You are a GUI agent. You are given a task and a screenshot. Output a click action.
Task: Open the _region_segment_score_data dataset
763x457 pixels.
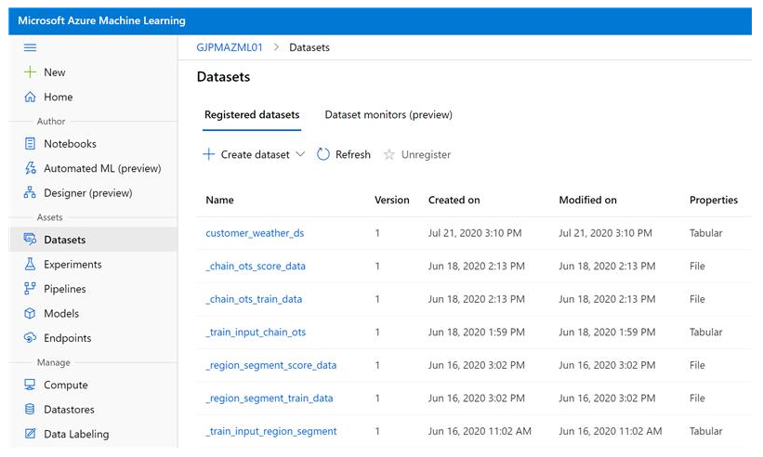[271, 365]
